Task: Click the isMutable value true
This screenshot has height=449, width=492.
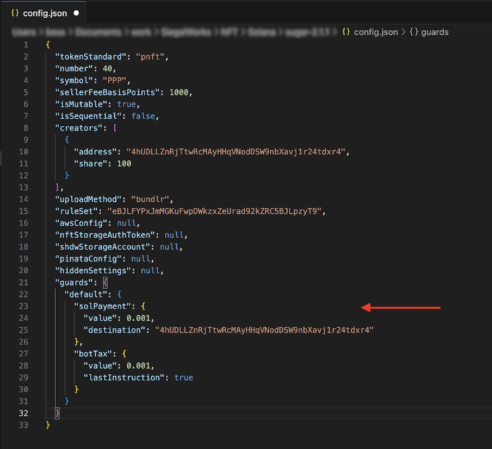Action: (126, 104)
